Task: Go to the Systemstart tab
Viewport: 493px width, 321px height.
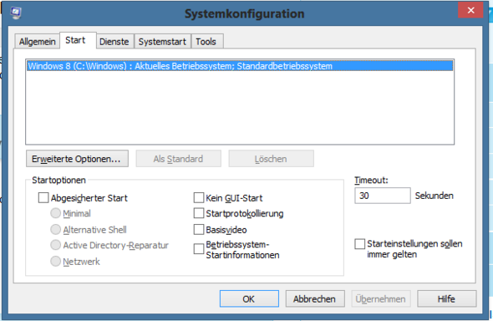Action: 162,41
